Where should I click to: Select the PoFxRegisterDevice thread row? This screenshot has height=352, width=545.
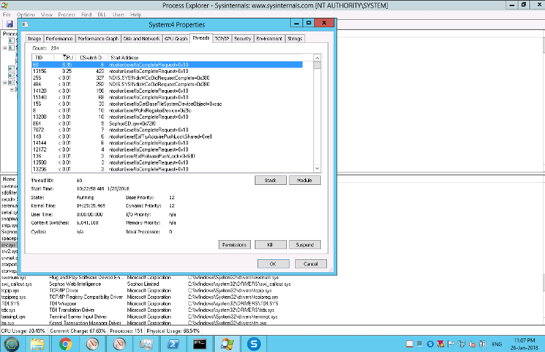point(167,111)
